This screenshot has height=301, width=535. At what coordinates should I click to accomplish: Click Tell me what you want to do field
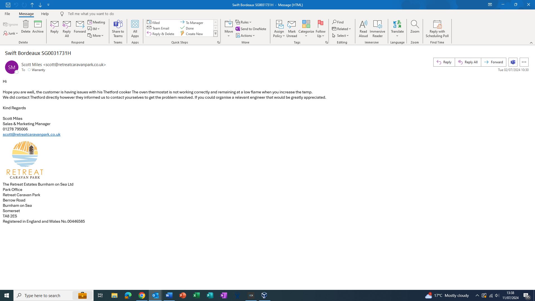point(91,14)
